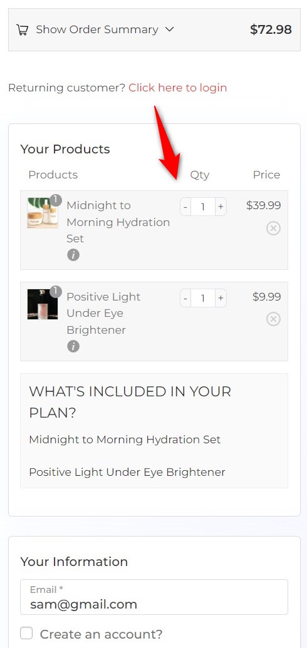Click the Under Eye Brightener quantity number field
This screenshot has height=648, width=307.
click(203, 298)
